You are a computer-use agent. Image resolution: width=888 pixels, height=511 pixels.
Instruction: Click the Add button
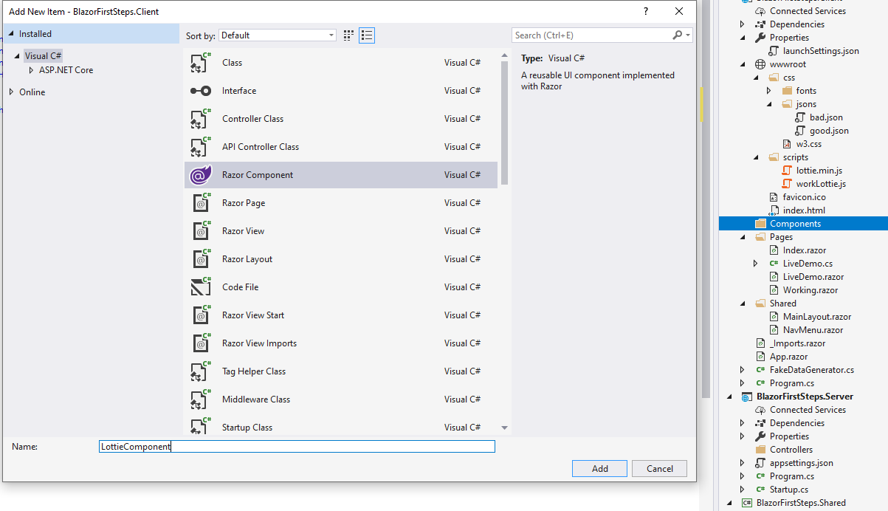pos(599,468)
